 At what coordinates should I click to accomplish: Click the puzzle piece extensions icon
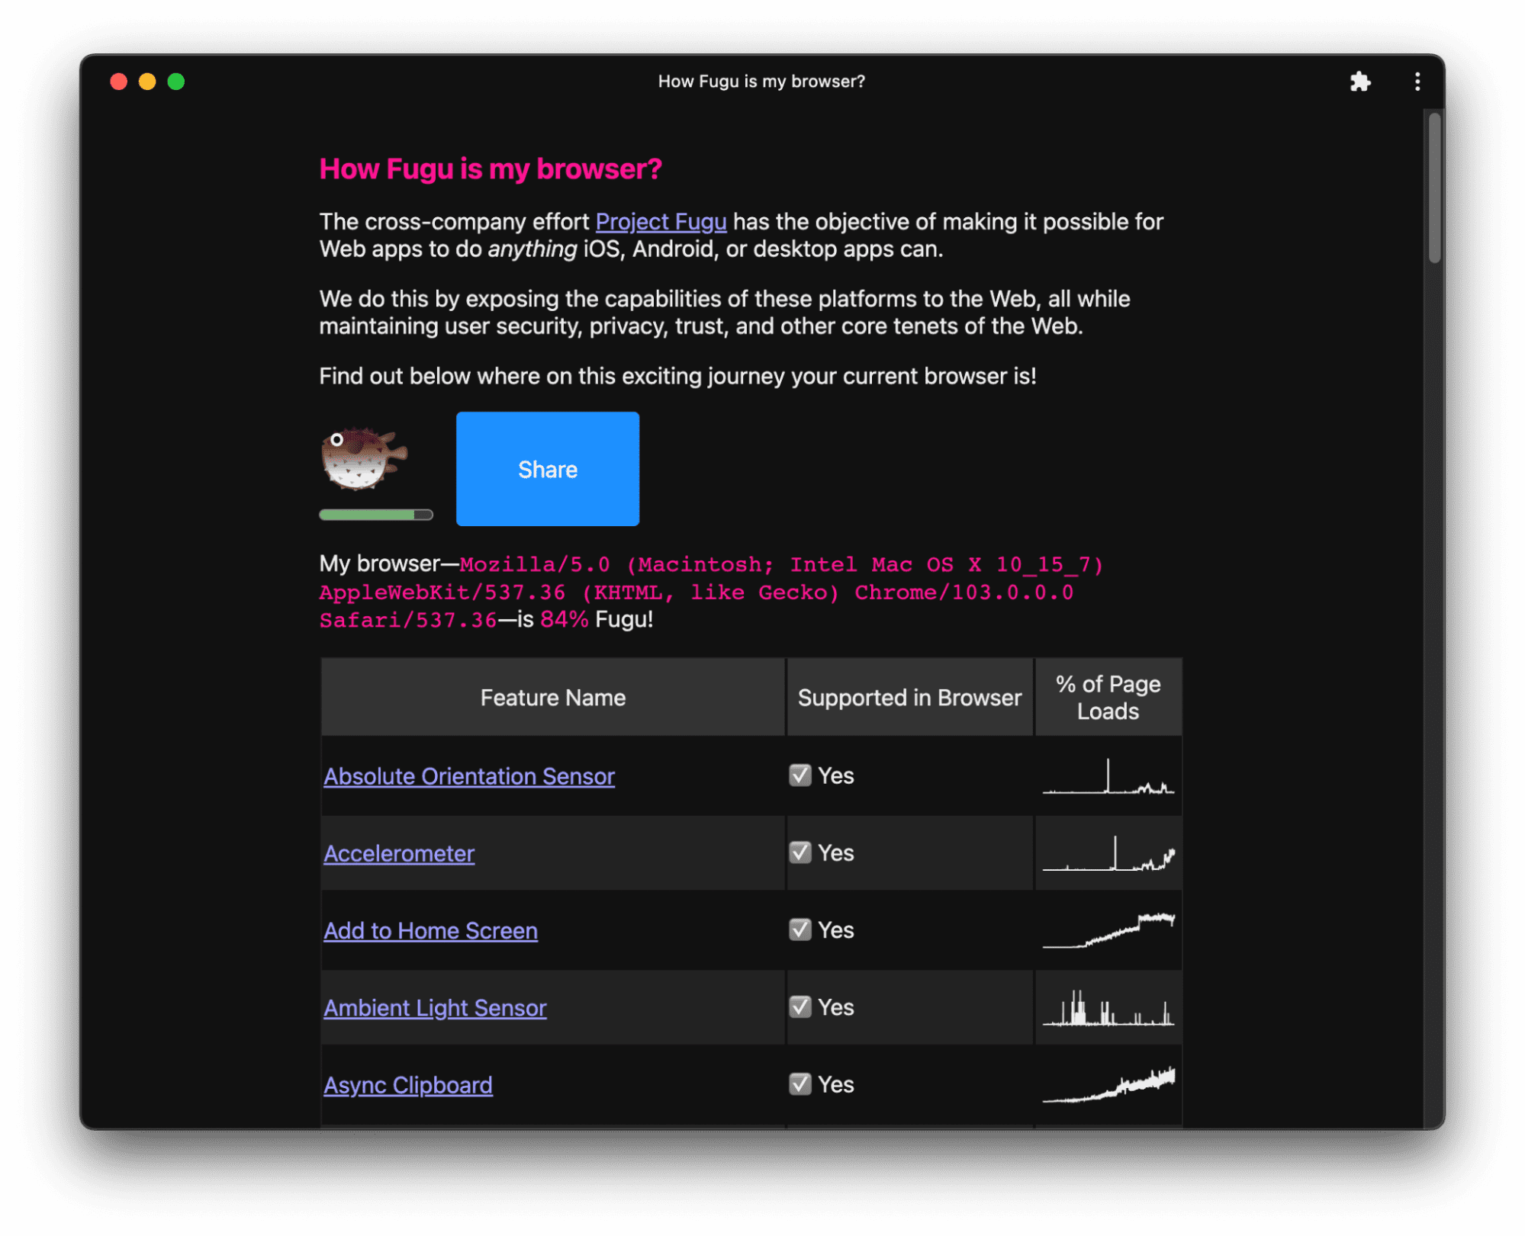(x=1365, y=79)
